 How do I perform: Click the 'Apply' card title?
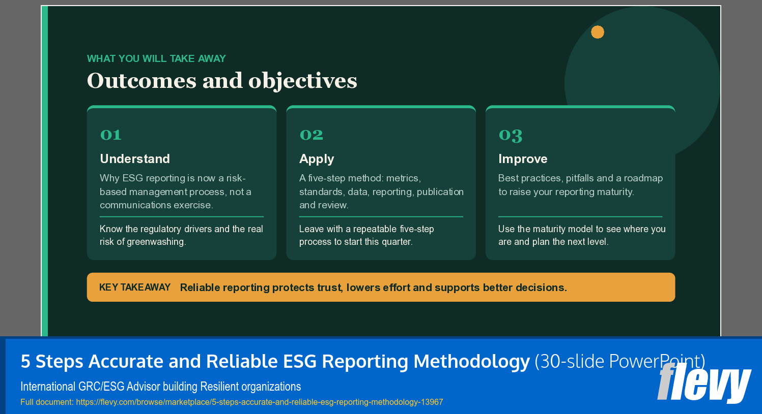[317, 159]
